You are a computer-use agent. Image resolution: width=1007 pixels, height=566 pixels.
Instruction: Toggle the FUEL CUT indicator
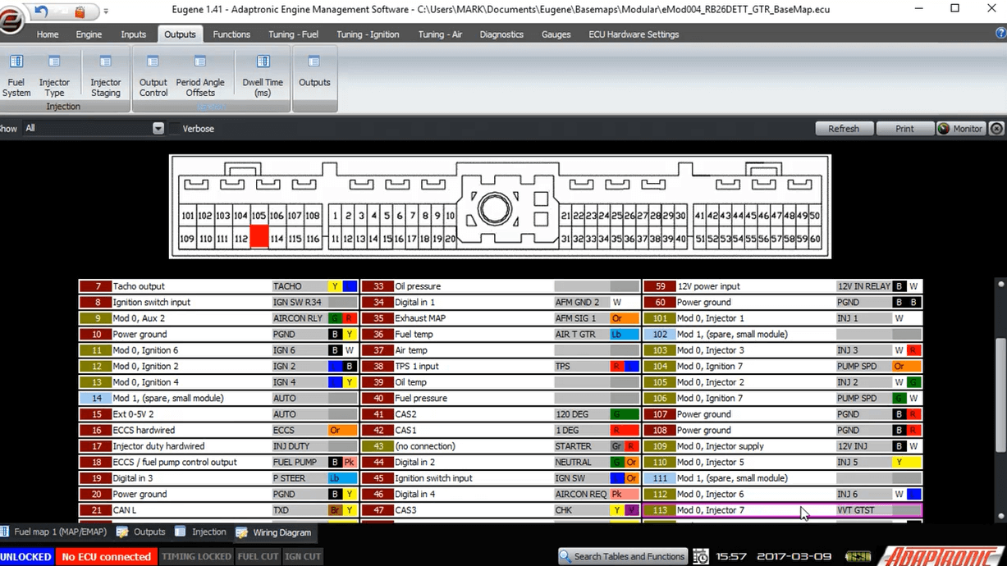(259, 556)
